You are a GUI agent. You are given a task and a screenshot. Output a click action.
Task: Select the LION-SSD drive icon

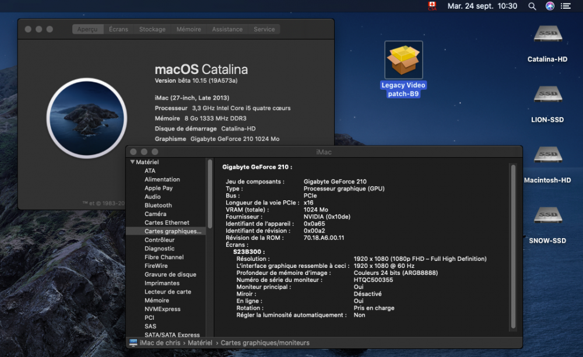[547, 94]
